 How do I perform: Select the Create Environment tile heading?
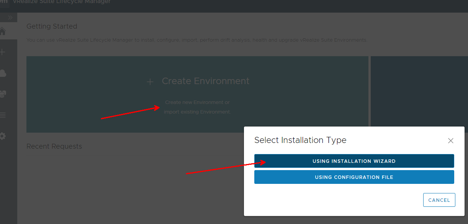tap(205, 81)
